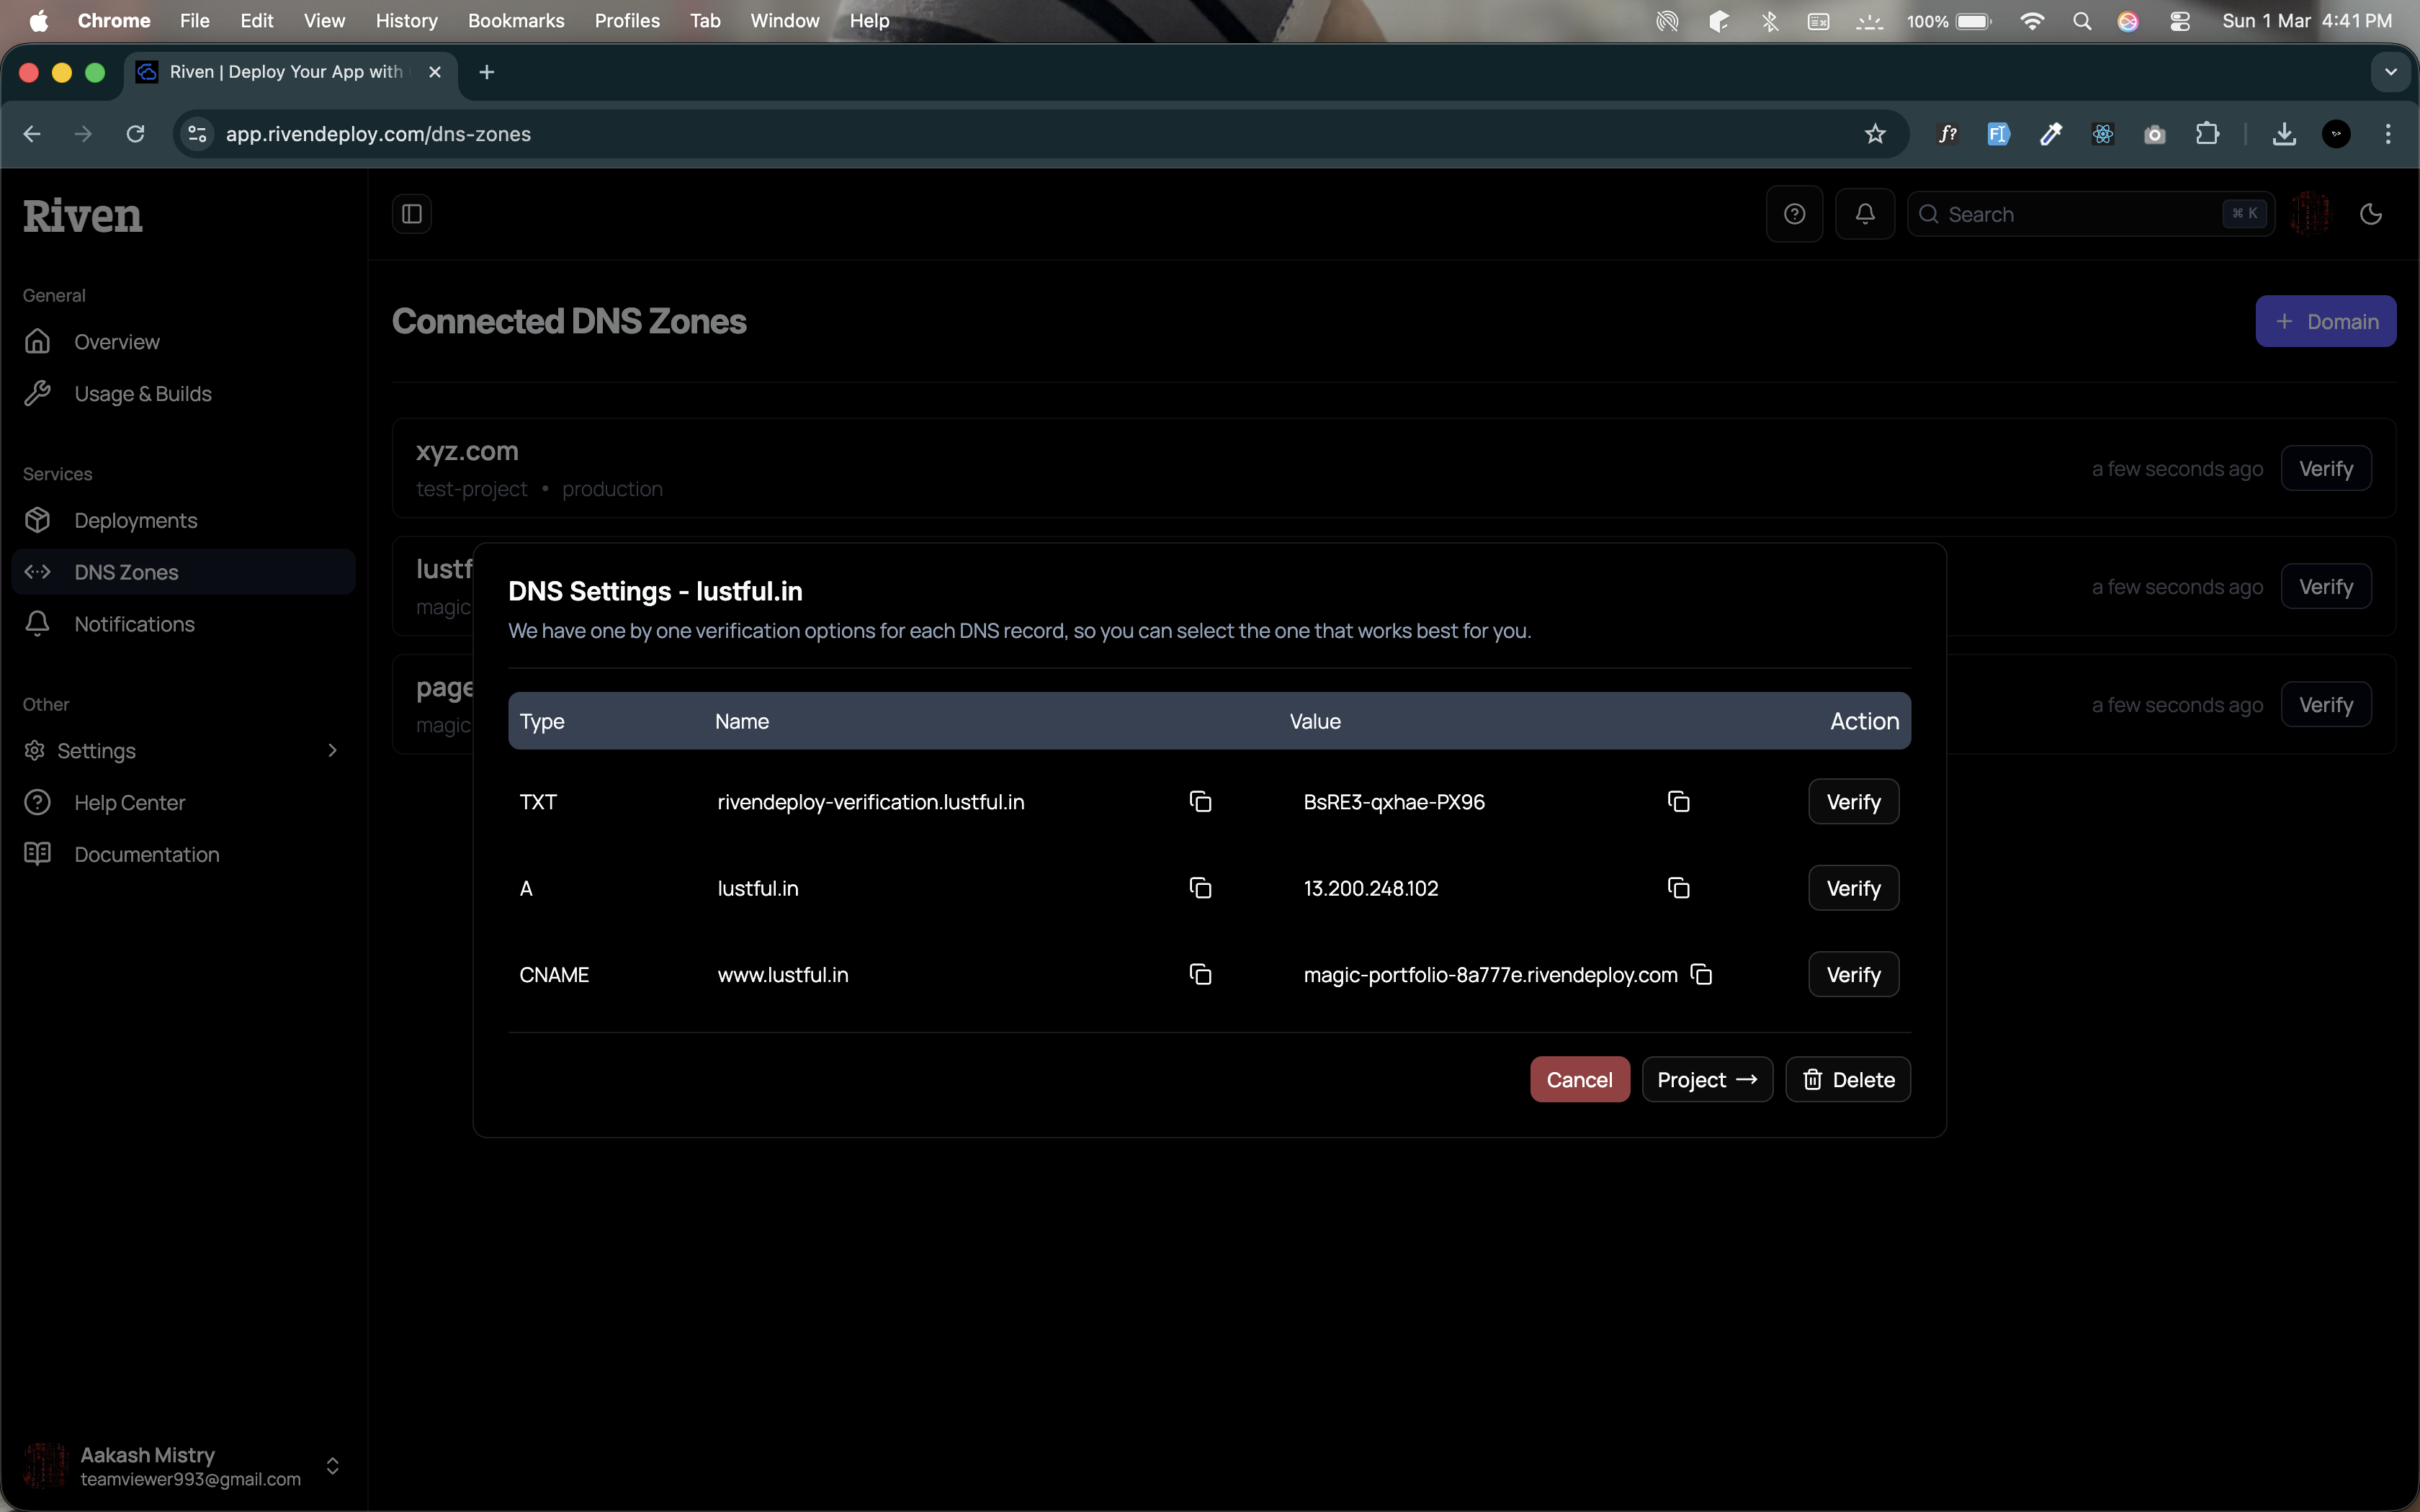Screen dimensions: 2420x1512
Task: Add a new Domain
Action: tap(2325, 321)
